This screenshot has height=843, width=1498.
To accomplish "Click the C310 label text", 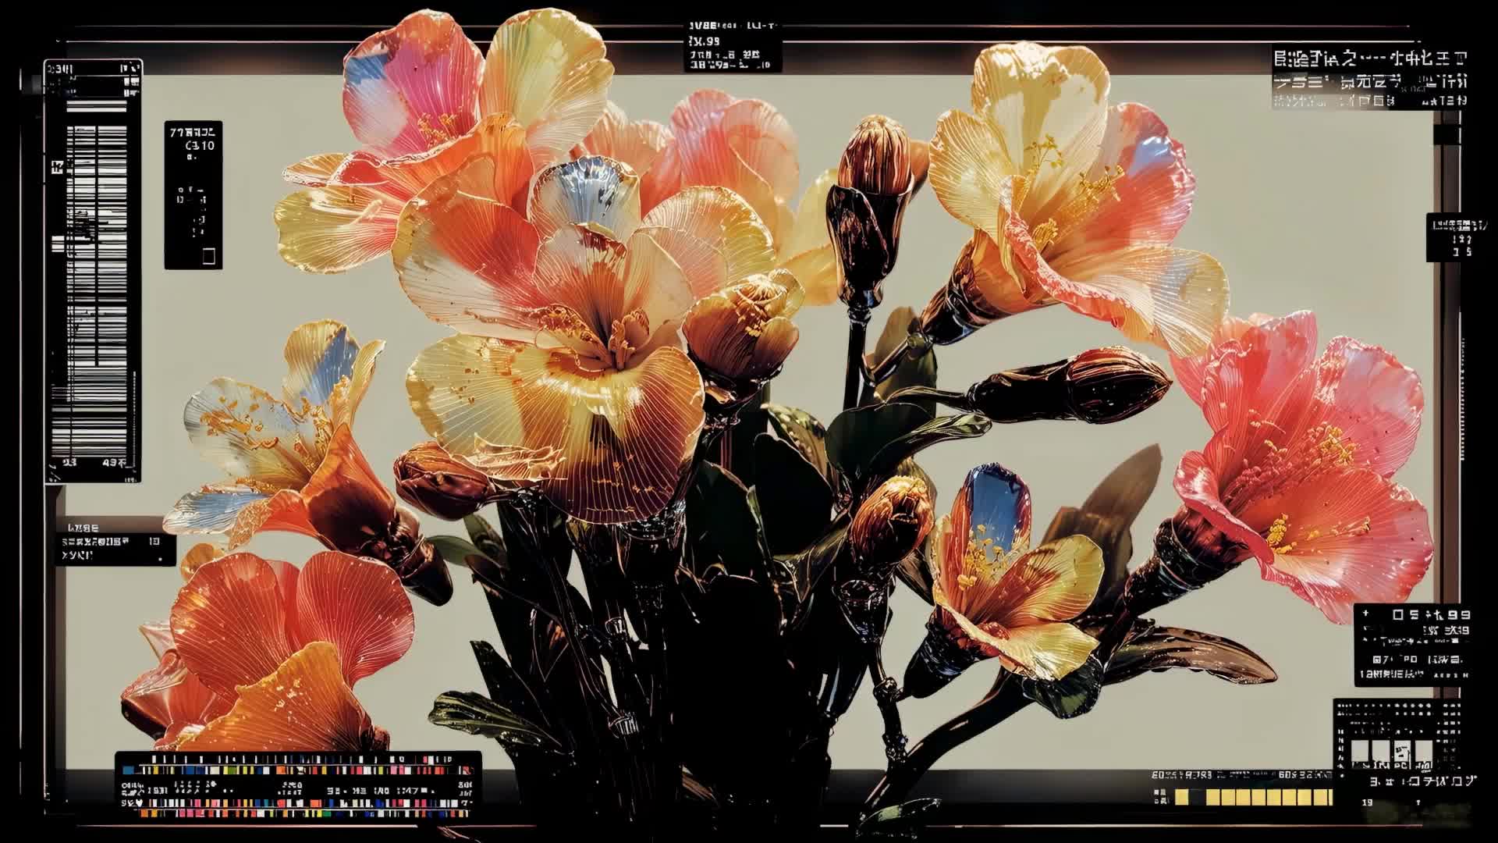I will pos(201,146).
